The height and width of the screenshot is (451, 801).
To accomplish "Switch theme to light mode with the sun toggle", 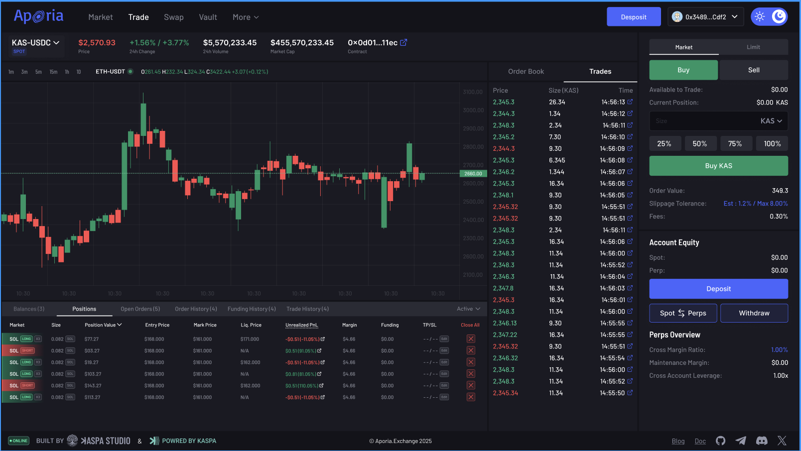I will point(759,16).
